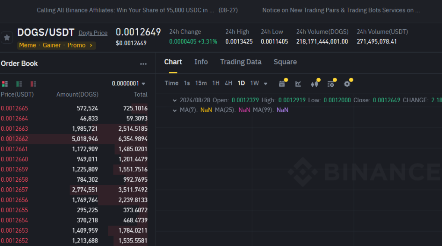Open the chart line style icon
This screenshot has width=442, height=246.
[x=298, y=84]
